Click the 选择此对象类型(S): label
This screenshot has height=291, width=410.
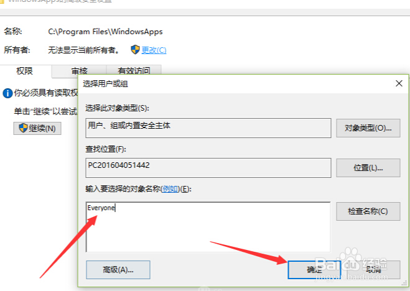(117, 108)
